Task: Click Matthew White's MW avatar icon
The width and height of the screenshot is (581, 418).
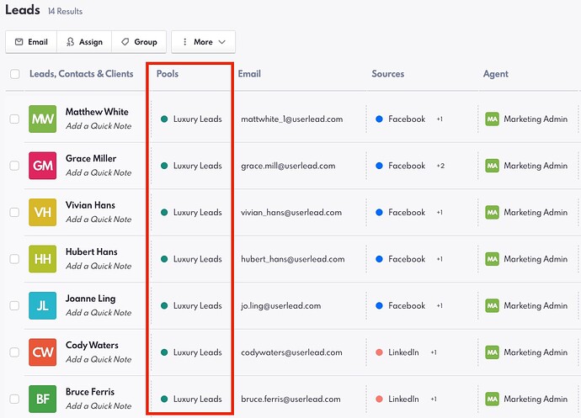Action: (42, 119)
